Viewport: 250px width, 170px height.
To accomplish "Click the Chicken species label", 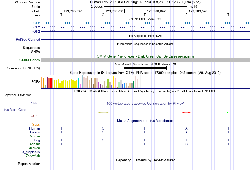I will coord(34,148).
